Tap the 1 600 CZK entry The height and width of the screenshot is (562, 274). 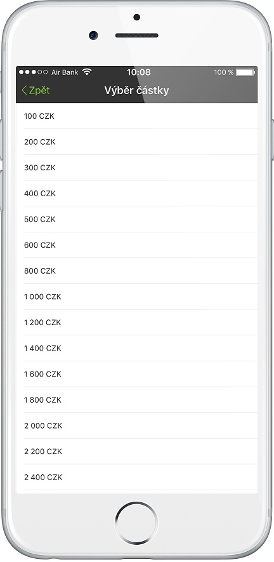pos(137,374)
